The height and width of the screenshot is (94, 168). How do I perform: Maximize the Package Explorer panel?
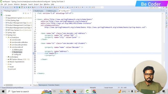(x=30, y=10)
